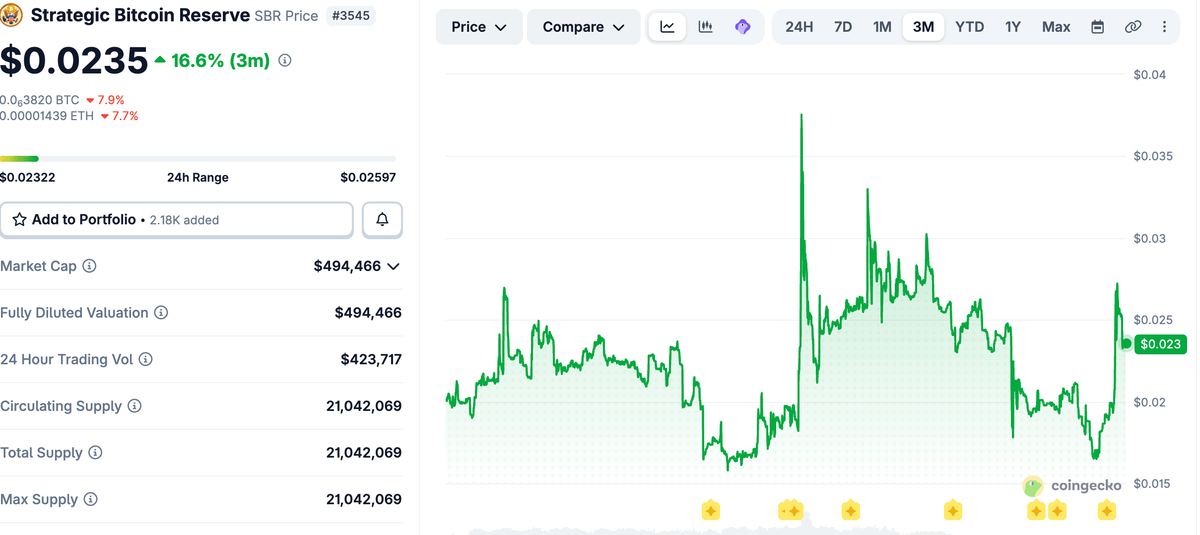Open the purple TradingView-style chart icon
This screenshot has height=535, width=1200.
742,27
